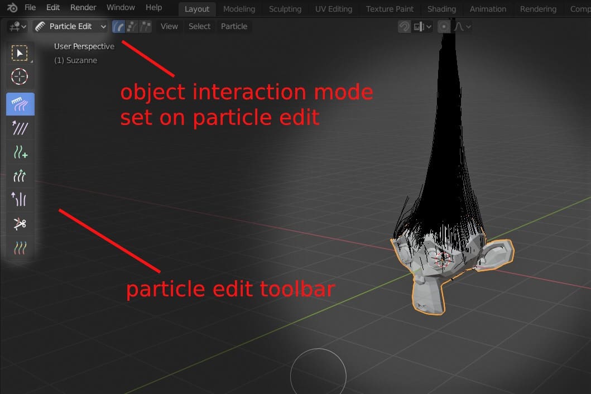
Task: Switch to the Shading workspace tab
Action: (441, 9)
